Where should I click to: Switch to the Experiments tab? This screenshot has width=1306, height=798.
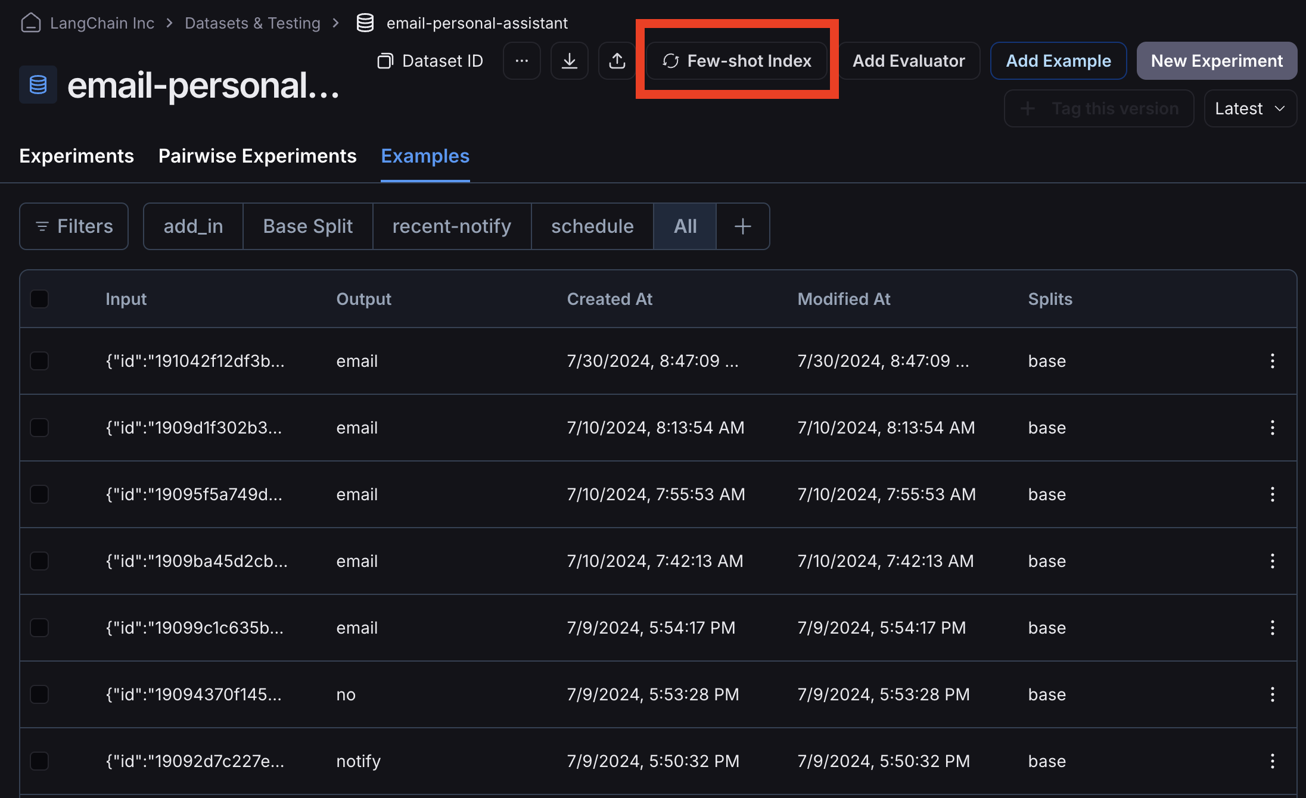pos(76,156)
